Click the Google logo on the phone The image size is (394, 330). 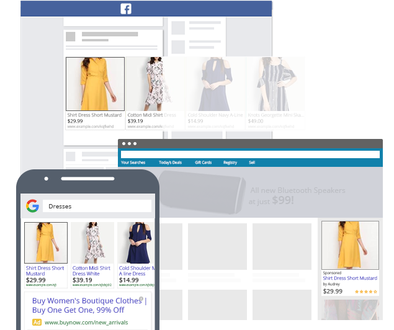pyautogui.click(x=33, y=206)
